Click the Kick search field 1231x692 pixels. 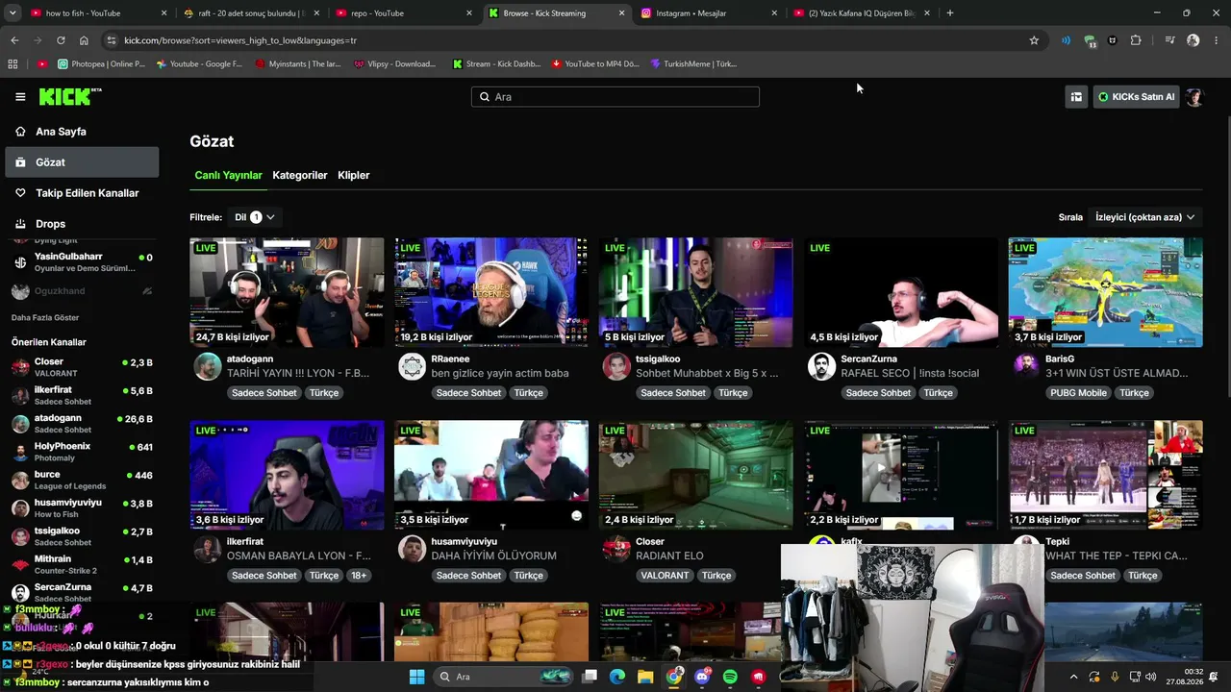pos(615,97)
